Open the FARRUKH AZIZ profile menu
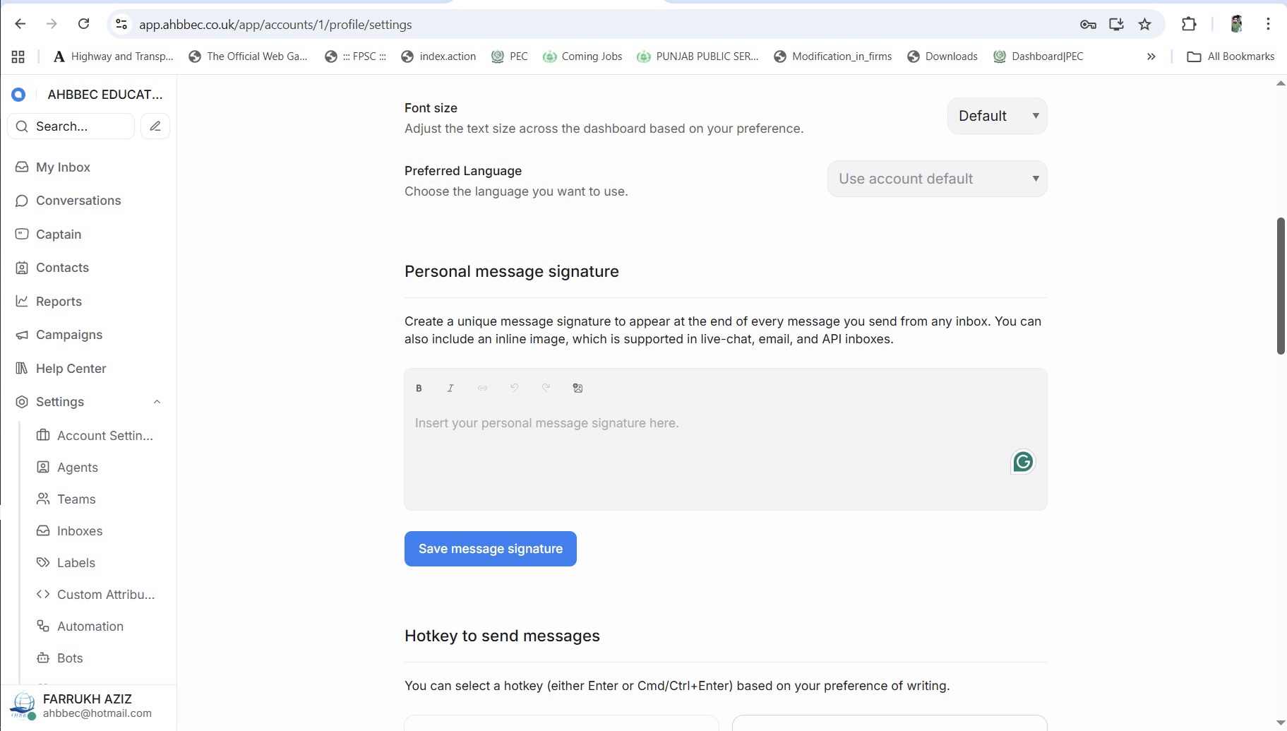 coord(88,706)
